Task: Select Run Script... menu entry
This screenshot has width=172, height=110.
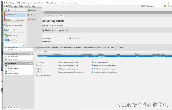Action: (x=32, y=19)
